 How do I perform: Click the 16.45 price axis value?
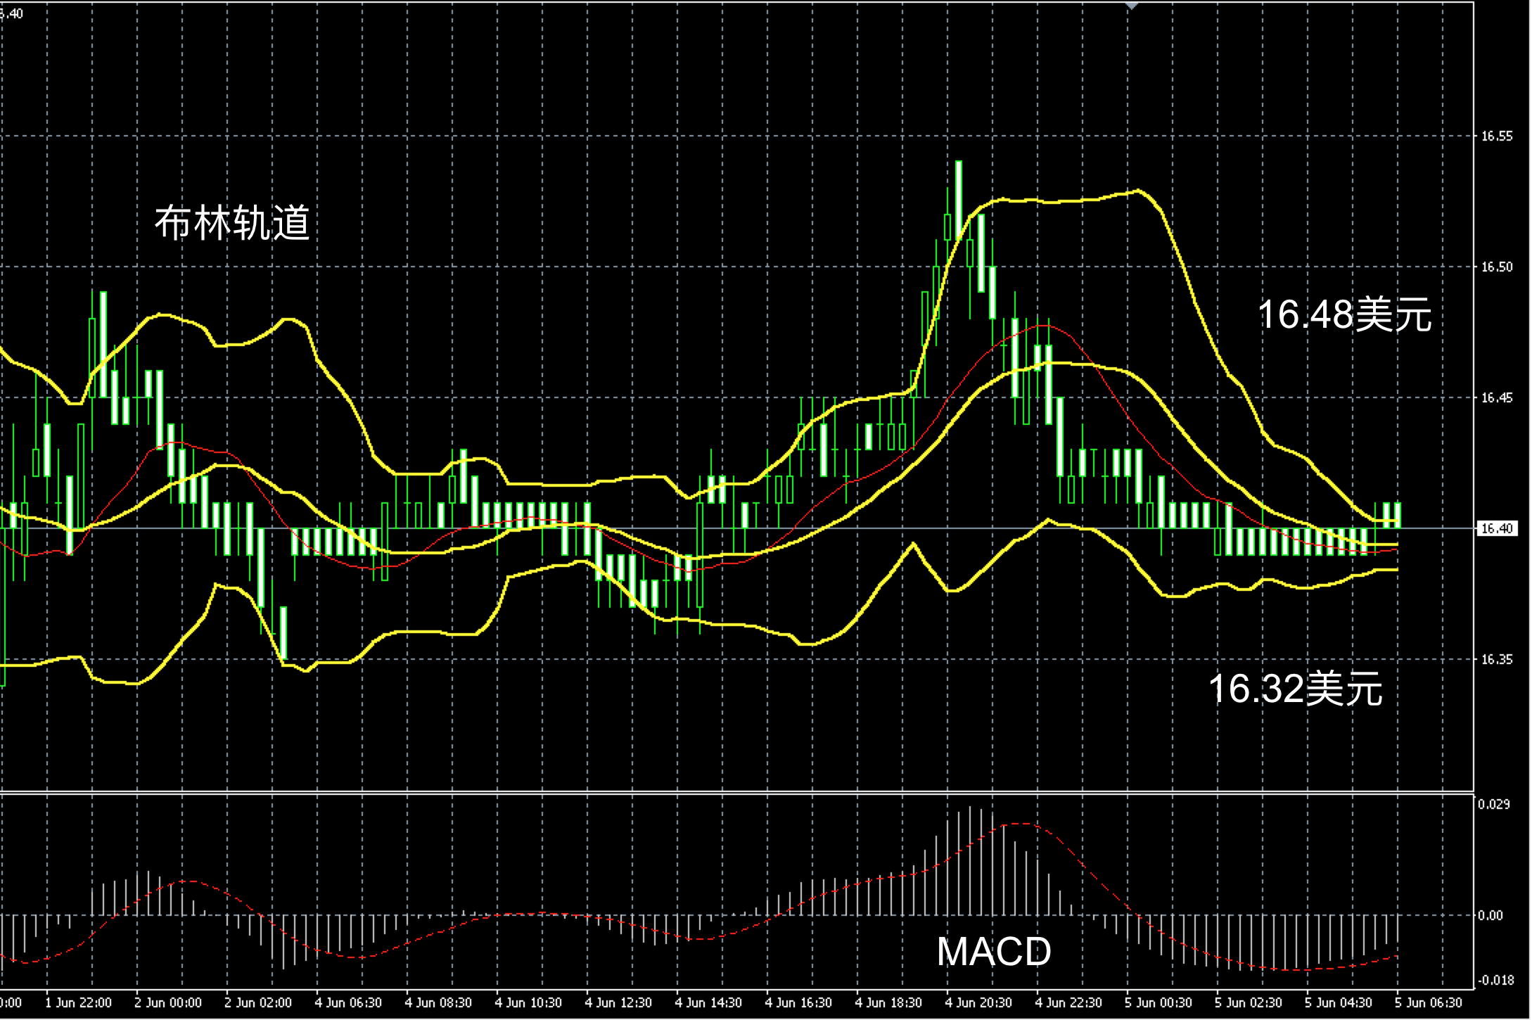click(1496, 397)
